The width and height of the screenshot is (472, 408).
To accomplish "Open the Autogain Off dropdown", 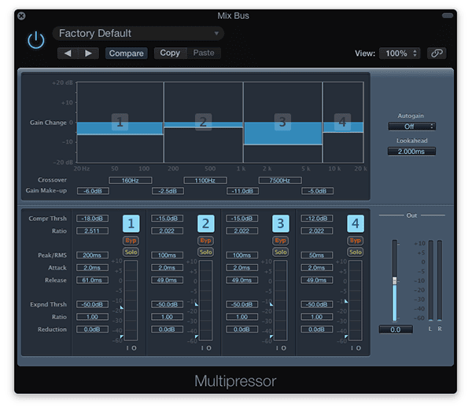I will tap(411, 127).
